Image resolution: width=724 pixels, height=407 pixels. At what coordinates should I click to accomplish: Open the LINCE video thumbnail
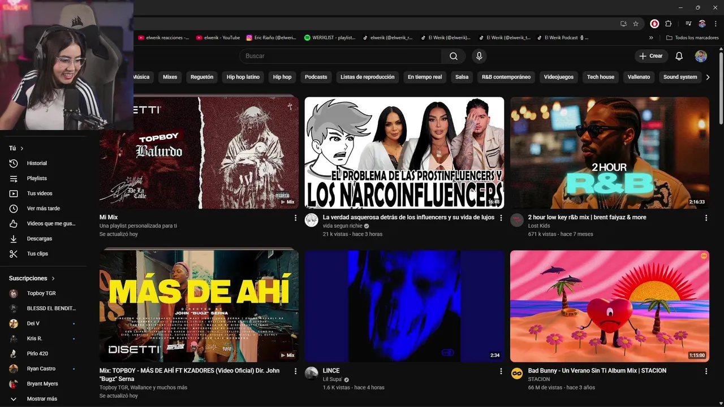point(404,306)
